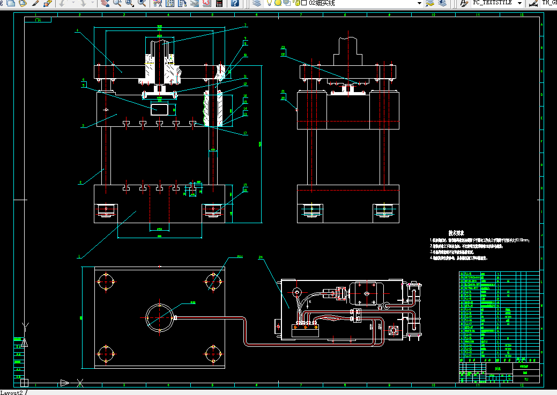The image size is (557, 395).
Task: Open the Layer Properties Manager icon
Action: pyautogui.click(x=257, y=3)
